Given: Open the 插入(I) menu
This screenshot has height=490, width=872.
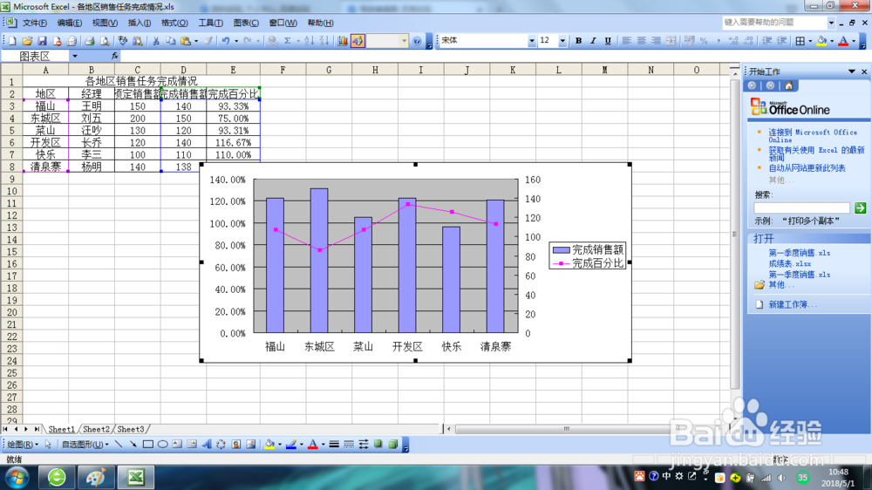Looking at the screenshot, I should pos(139,23).
